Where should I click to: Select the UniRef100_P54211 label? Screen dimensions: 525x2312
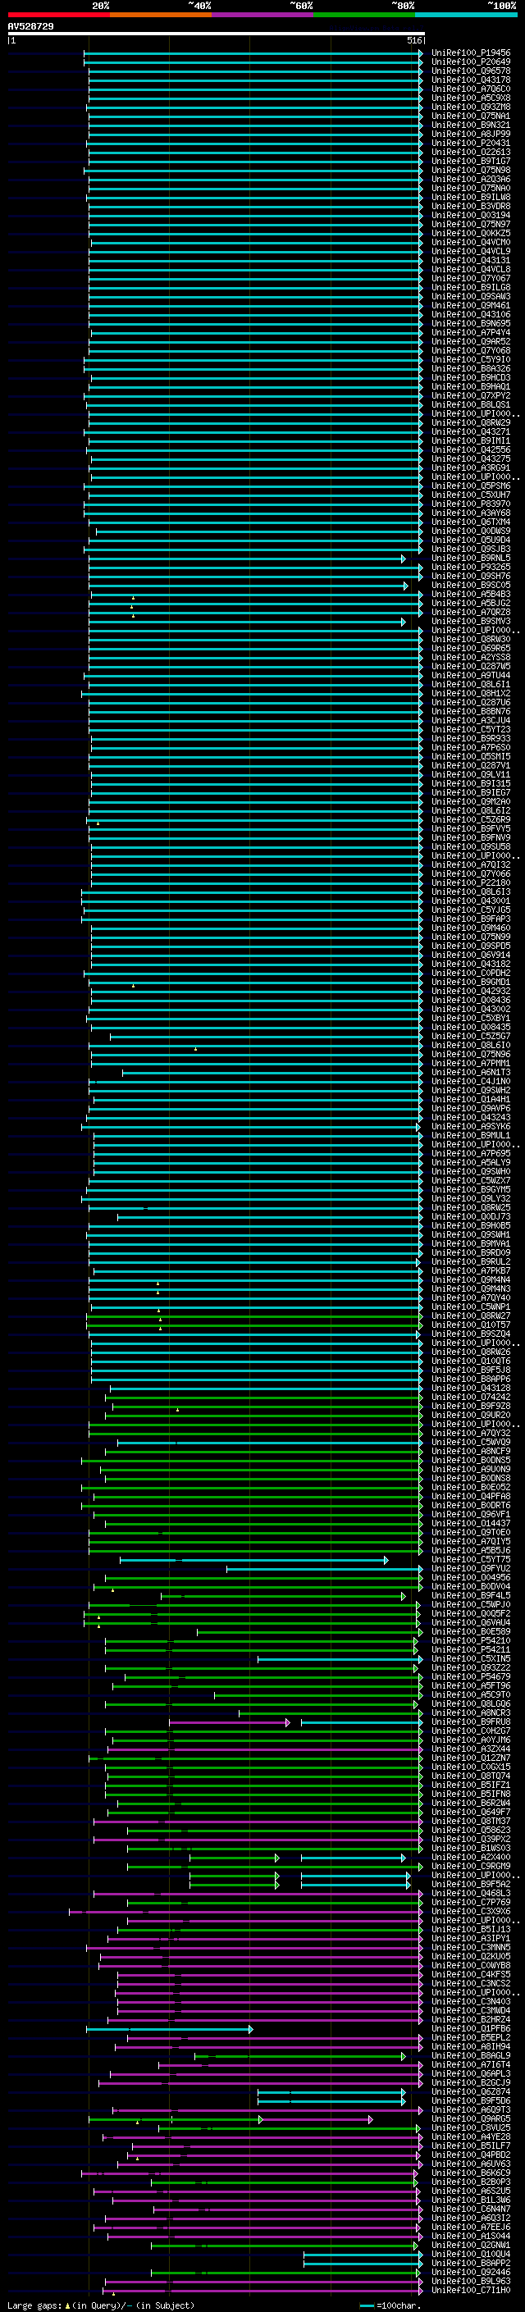(x=470, y=1649)
